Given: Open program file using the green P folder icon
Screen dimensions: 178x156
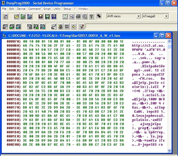Looking at the screenshot, I should click(x=23, y=17).
